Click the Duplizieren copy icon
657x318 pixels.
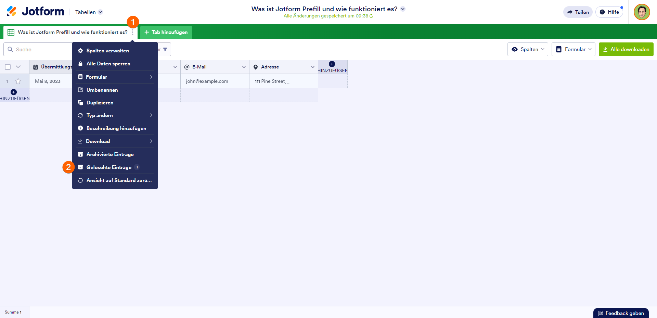(80, 103)
